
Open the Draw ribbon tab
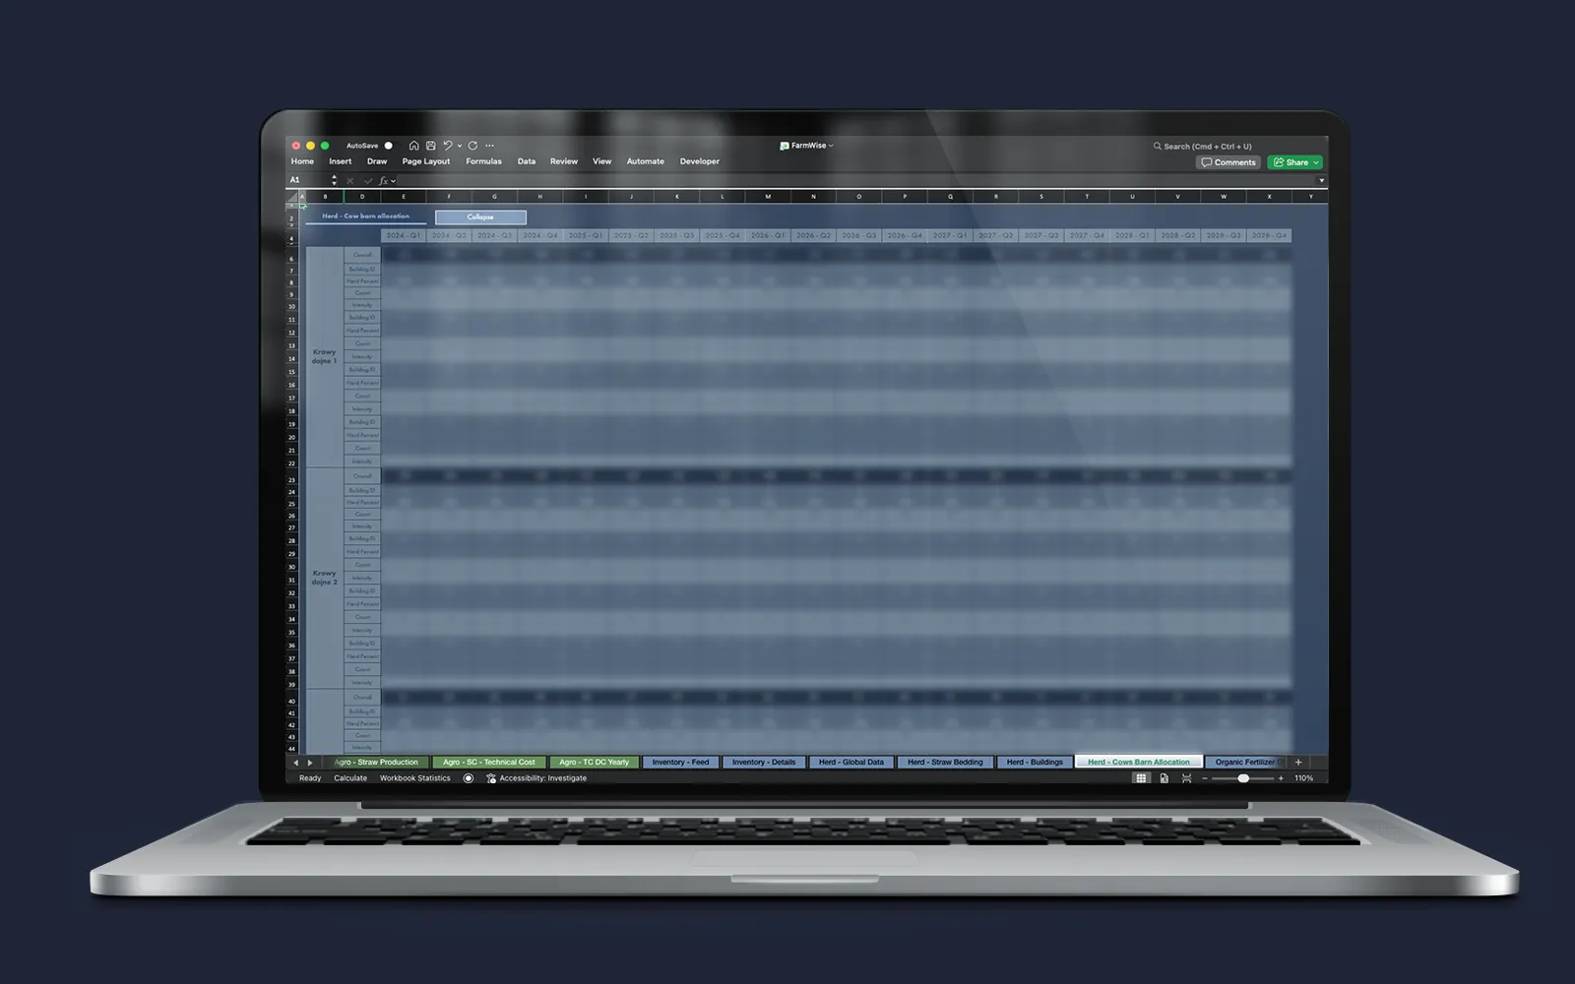point(377,161)
